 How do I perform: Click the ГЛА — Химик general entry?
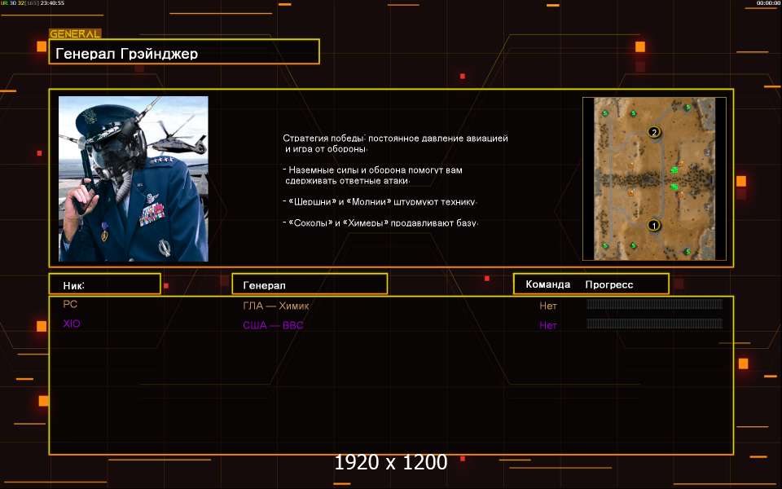tap(276, 306)
